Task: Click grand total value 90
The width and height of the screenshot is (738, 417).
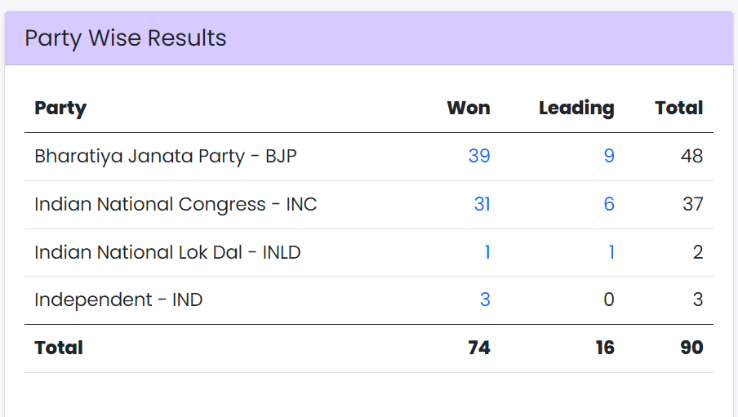Action: click(x=691, y=348)
